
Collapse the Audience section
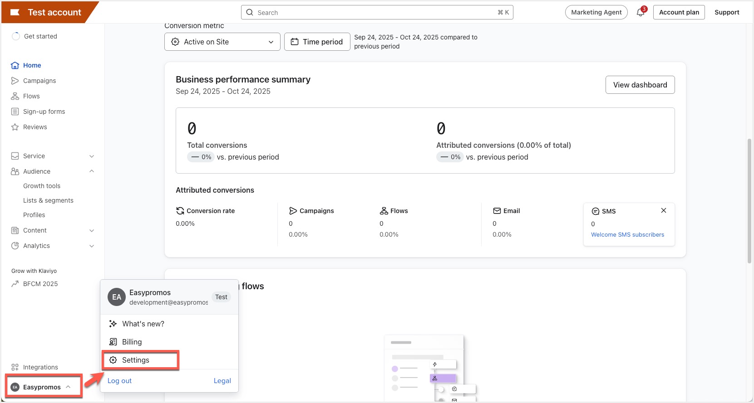(92, 171)
